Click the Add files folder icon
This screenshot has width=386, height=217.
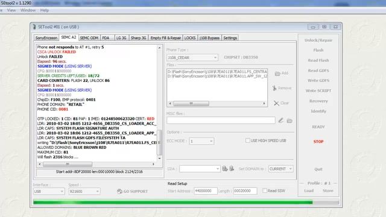click(277, 74)
